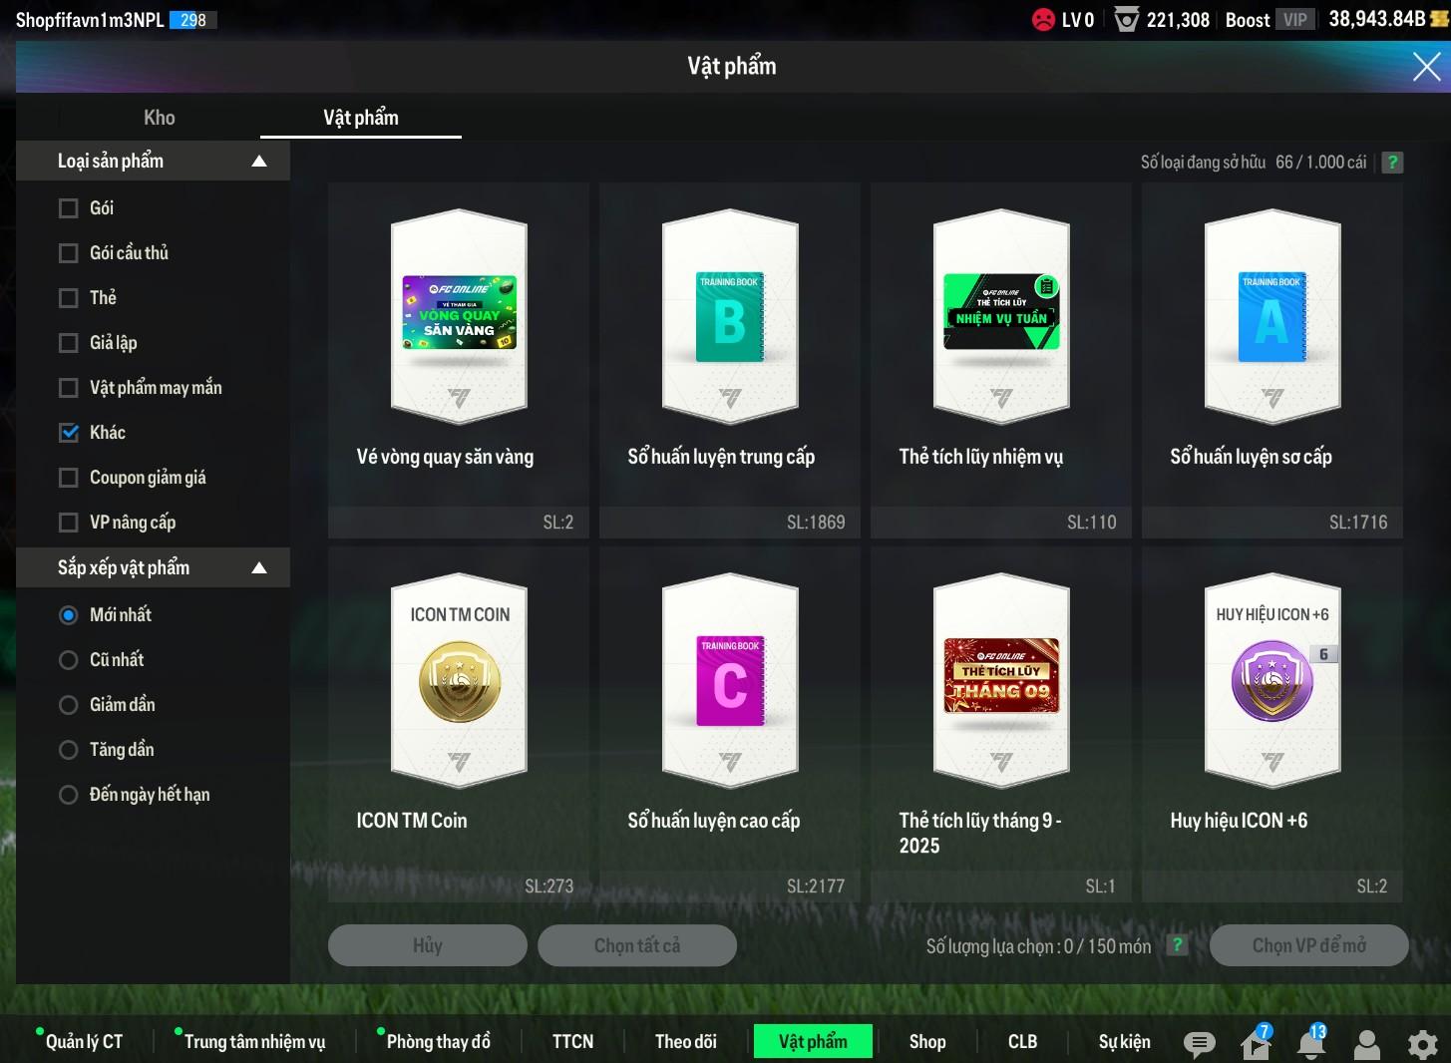Open the notifications bell icon

[1310, 1043]
